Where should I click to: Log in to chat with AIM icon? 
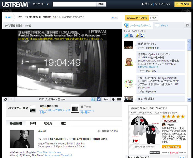(x=137, y=35)
